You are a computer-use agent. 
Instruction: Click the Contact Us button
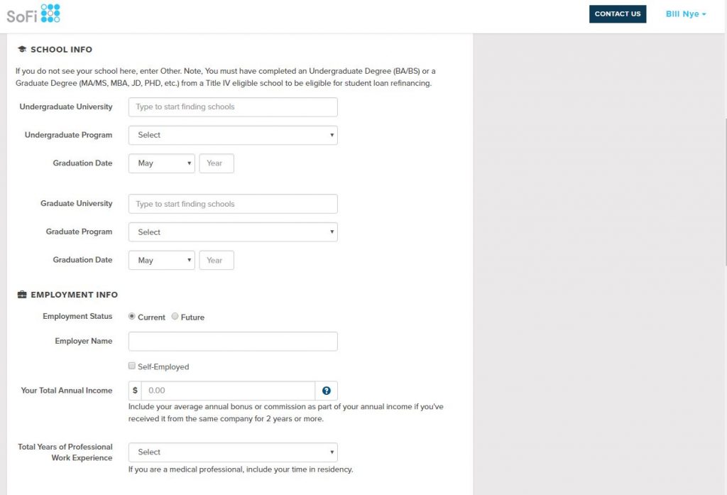(x=618, y=14)
